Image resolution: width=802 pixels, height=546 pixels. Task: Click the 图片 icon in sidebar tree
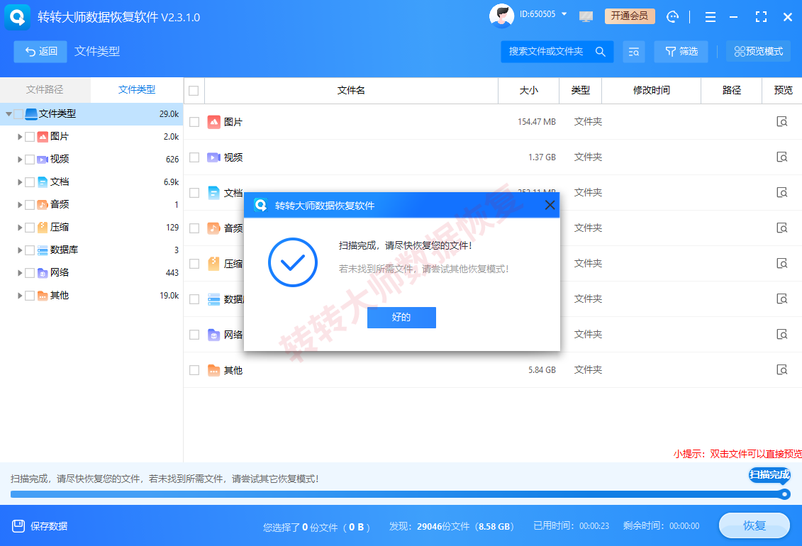click(x=43, y=136)
